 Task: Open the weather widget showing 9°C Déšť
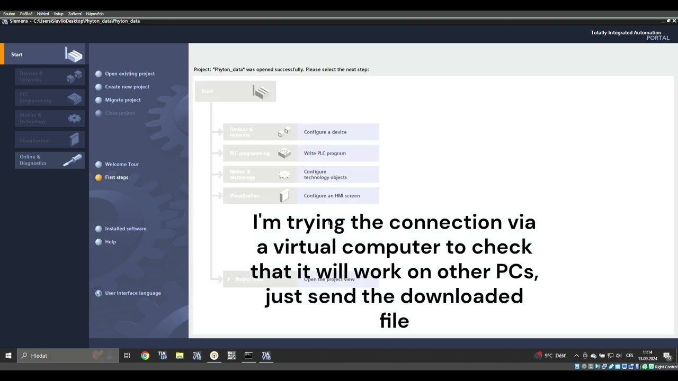pos(551,356)
